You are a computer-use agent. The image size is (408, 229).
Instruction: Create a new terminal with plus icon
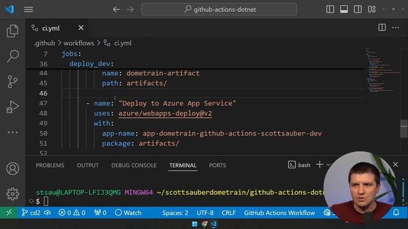319,165
